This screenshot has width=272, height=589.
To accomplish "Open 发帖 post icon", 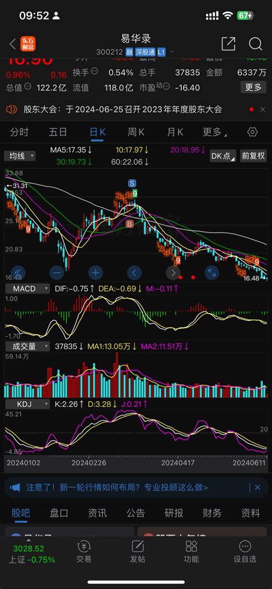I will (137, 552).
